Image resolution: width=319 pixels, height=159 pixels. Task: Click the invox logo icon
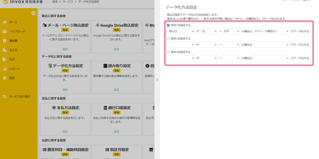pyautogui.click(x=5, y=2)
